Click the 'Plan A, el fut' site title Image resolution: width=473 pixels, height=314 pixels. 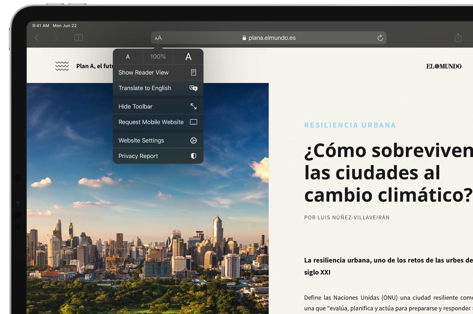tap(95, 66)
